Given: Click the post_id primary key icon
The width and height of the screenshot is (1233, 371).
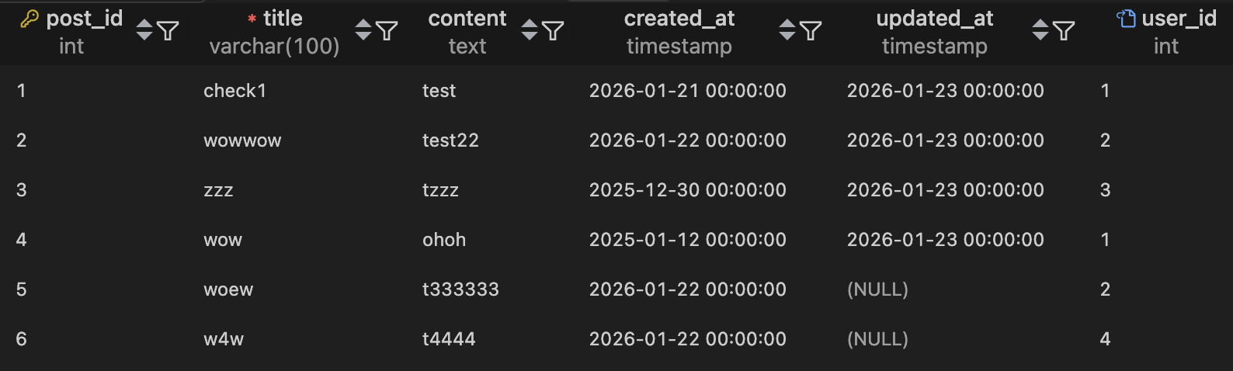Looking at the screenshot, I should (x=30, y=19).
